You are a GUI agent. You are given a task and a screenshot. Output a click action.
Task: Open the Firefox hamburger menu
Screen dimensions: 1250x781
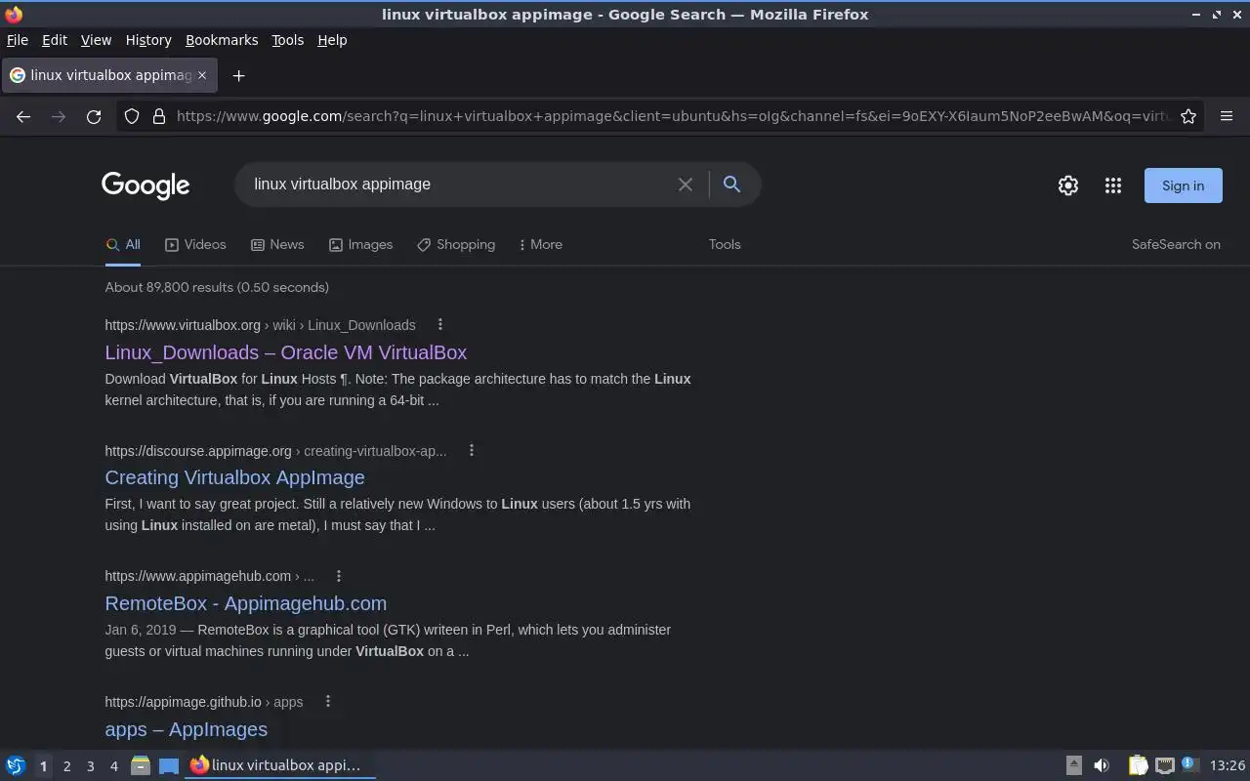[x=1227, y=116]
